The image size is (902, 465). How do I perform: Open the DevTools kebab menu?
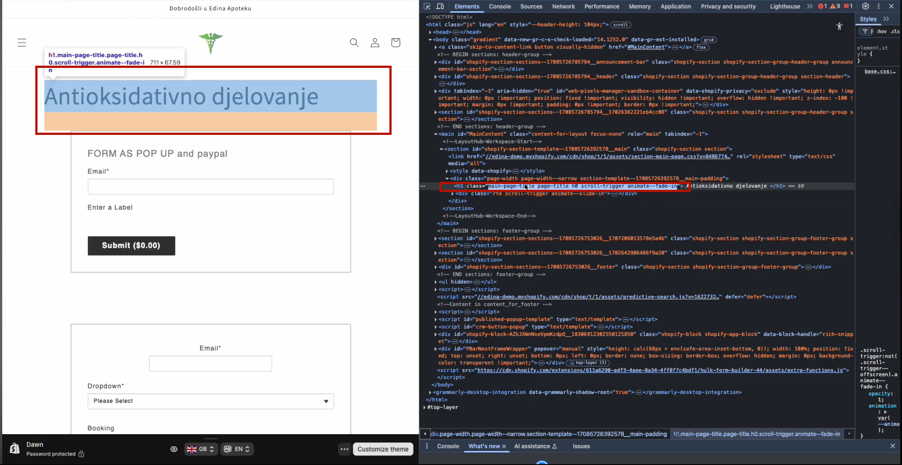(879, 6)
